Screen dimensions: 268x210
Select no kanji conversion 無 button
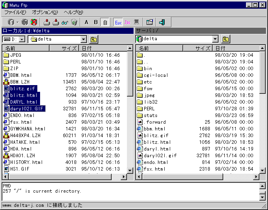point(137,22)
